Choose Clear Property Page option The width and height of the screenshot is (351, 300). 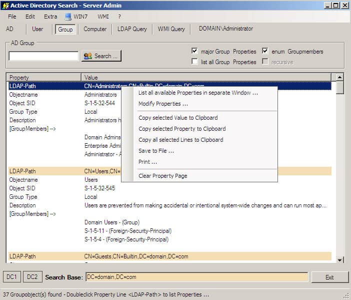pyautogui.click(x=162, y=176)
